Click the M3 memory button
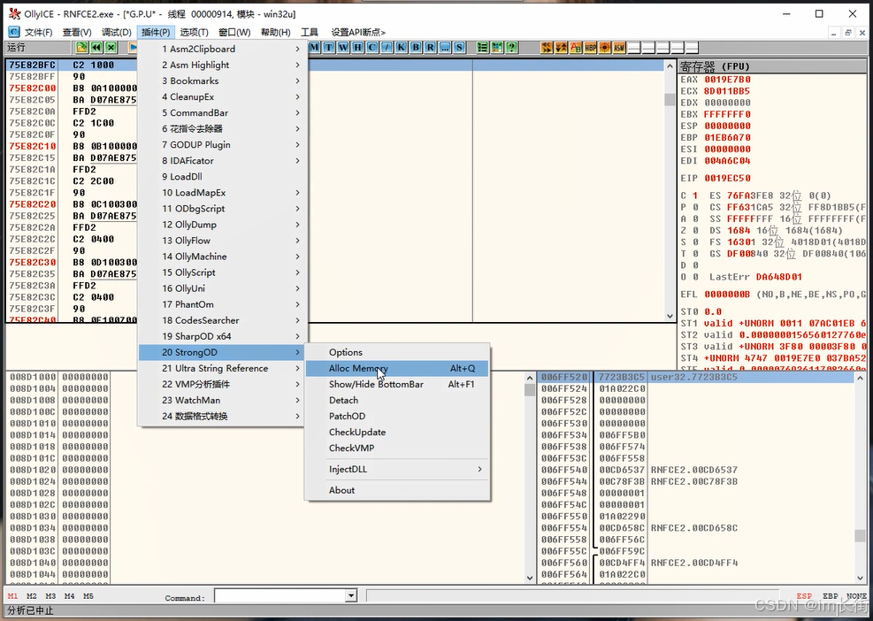The width and height of the screenshot is (873, 621). [x=50, y=596]
